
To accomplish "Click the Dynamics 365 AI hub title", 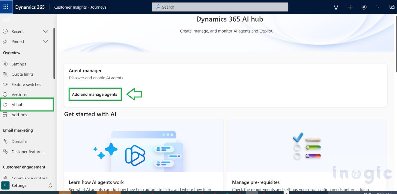I will pos(230,19).
